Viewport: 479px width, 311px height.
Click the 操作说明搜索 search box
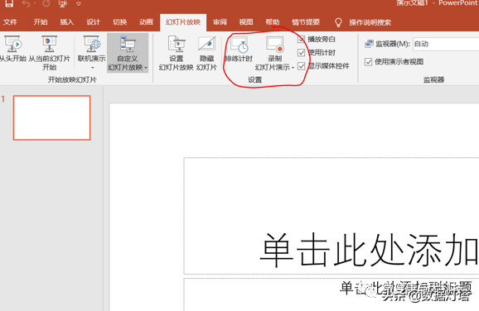point(370,22)
